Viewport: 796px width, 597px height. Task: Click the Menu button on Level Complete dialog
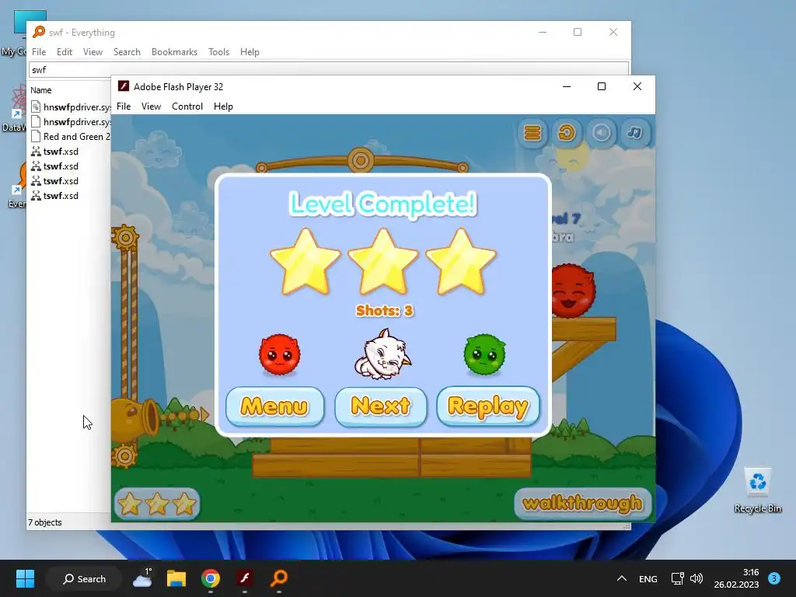point(274,406)
